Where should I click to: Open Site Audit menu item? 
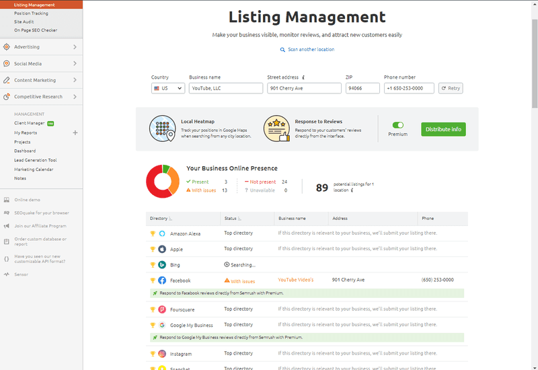24,22
